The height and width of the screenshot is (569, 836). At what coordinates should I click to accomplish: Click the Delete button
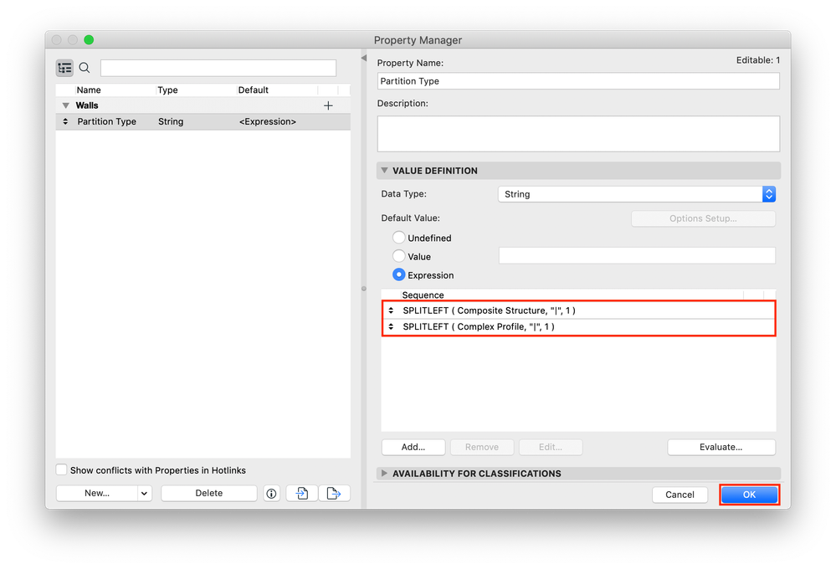coord(209,494)
